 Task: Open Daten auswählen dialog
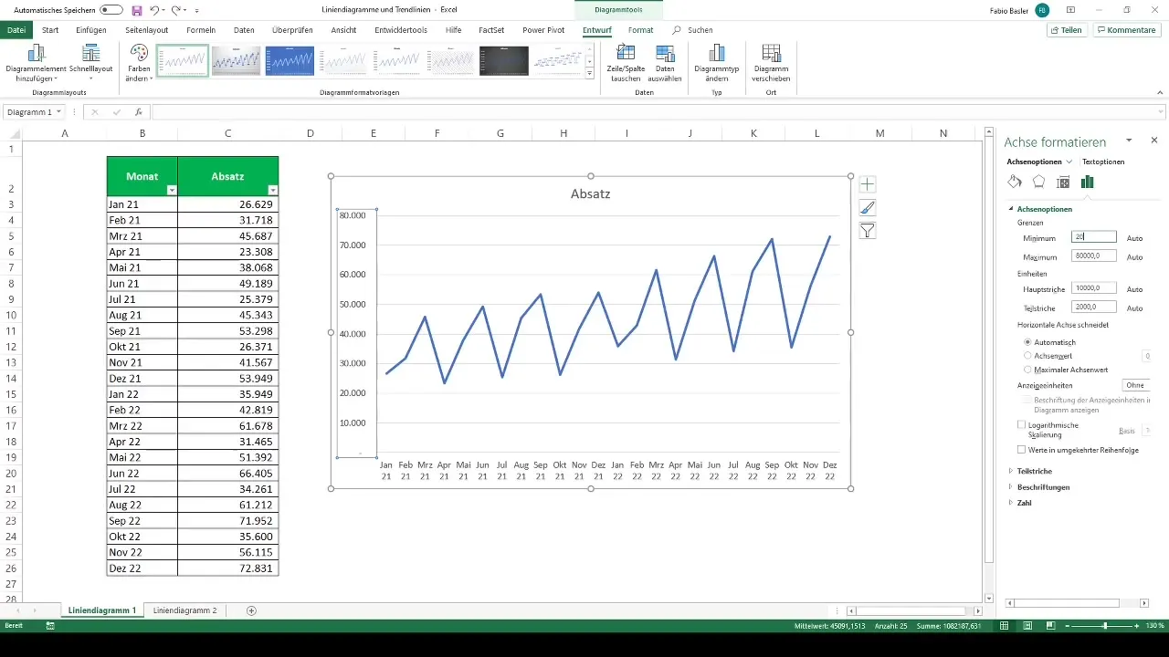[666, 64]
